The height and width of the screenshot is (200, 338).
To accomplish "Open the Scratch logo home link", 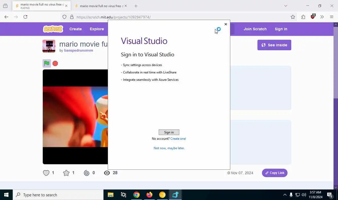I will tap(53, 29).
